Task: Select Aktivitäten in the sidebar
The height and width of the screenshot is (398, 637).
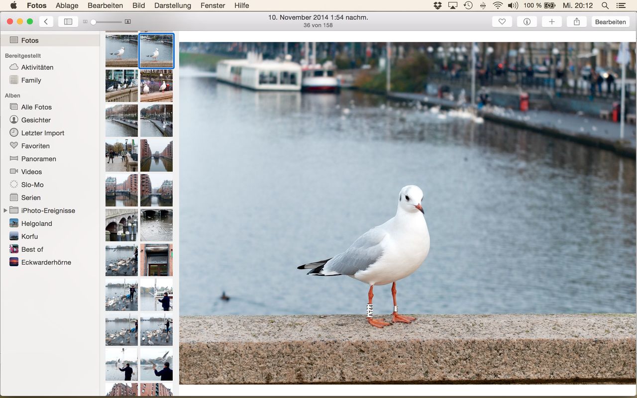Action: coord(37,67)
